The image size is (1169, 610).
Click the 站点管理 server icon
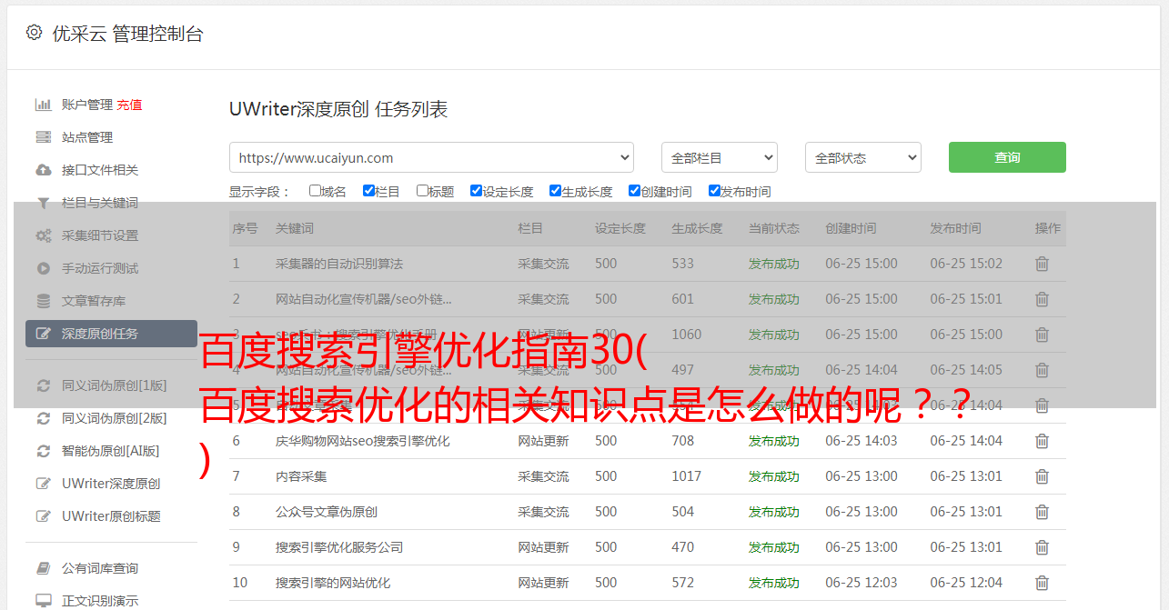point(43,137)
